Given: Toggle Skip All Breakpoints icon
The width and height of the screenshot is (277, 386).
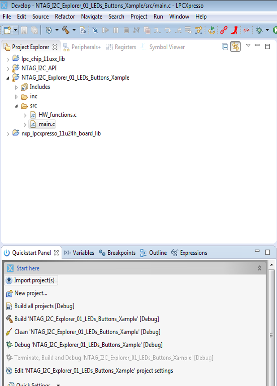Looking at the screenshot, I should click(95, 30).
